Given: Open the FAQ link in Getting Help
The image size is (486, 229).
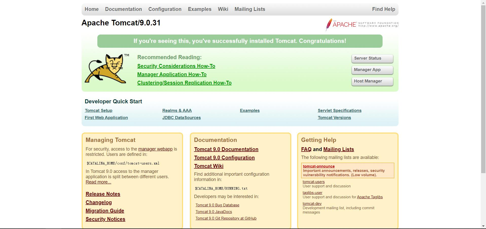Looking at the screenshot, I should (306, 149).
